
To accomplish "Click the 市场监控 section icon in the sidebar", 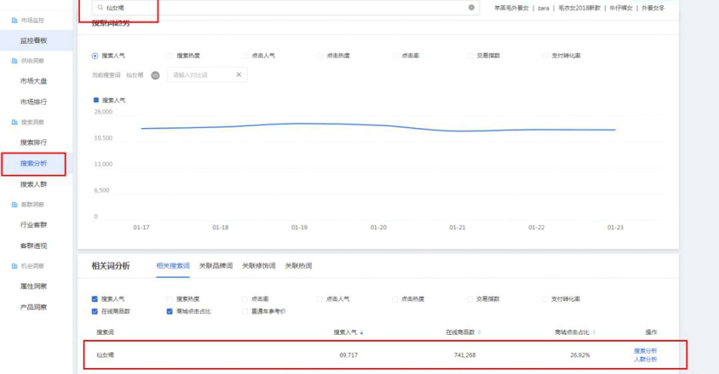I will (x=14, y=20).
